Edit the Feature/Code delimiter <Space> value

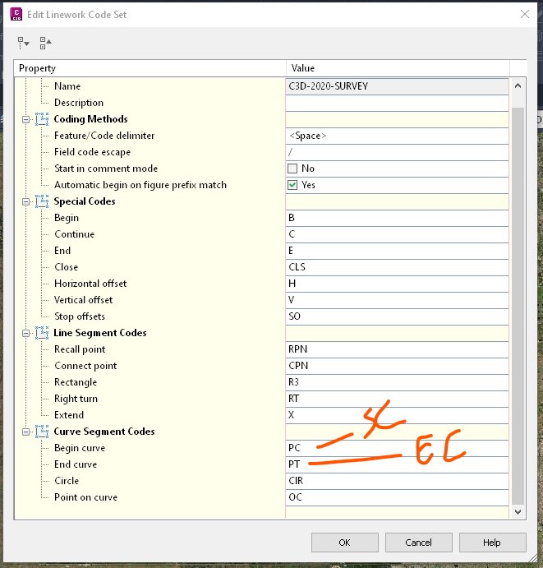(x=397, y=136)
